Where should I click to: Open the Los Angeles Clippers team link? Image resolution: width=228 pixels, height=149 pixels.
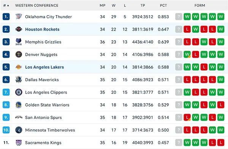point(46,92)
